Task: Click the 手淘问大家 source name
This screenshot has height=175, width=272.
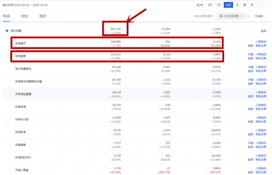Action: click(x=22, y=120)
